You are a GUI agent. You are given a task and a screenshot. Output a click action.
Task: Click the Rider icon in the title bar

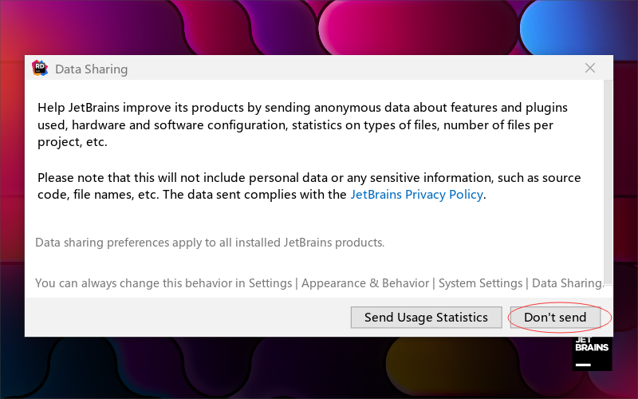point(40,69)
